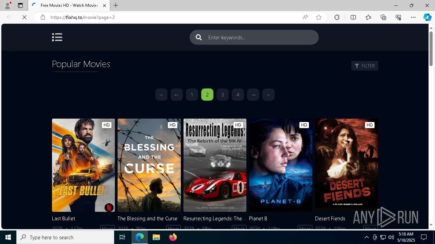435x244 pixels.
Task: Show hidden system tray icons
Action: 367,237
